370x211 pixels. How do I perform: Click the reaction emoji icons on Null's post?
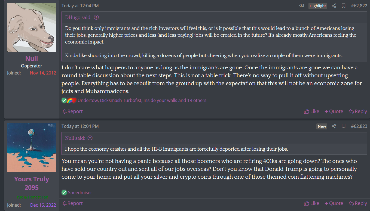69,100
